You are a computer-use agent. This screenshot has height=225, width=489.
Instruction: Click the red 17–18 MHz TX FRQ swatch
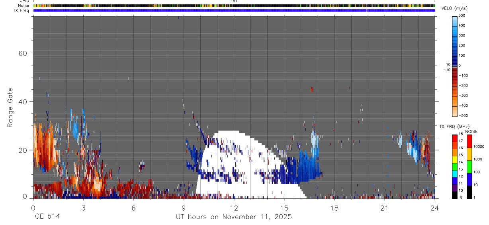[455, 138]
